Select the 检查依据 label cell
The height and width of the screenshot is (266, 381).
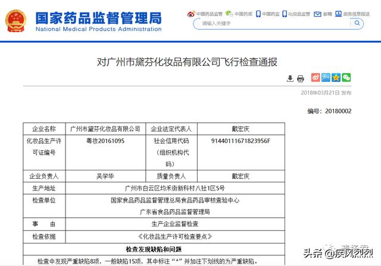44,237
